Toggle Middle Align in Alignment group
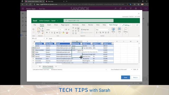This screenshot has width=169, height=95. pyautogui.click(x=76, y=28)
